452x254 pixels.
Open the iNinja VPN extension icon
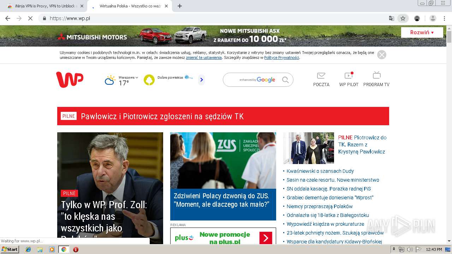coord(417,18)
